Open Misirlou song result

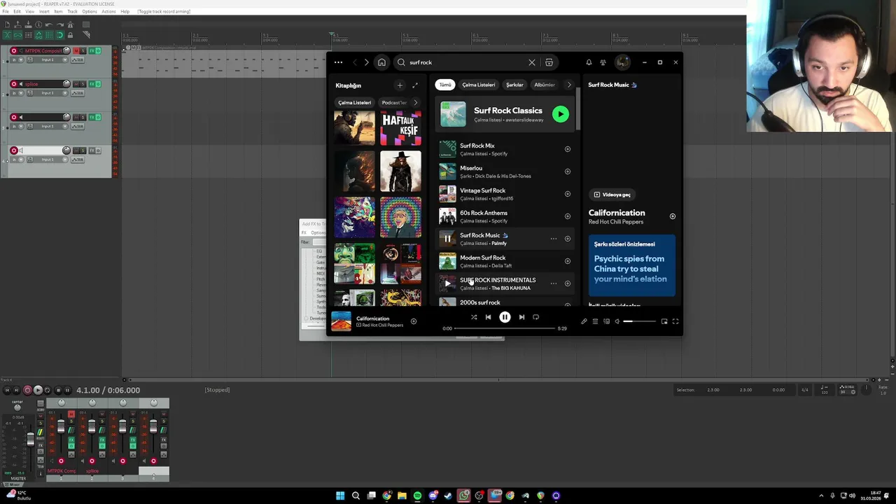505,171
